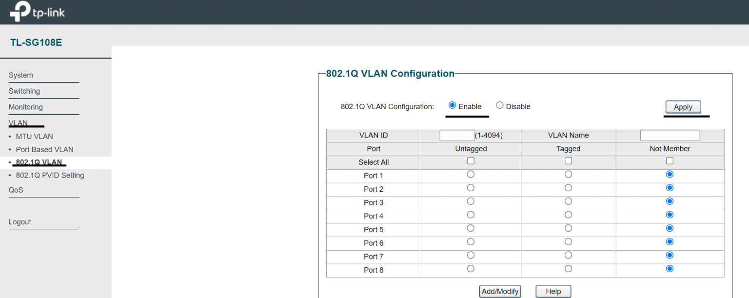Set Port 2 as Tagged
This screenshot has width=749, height=298.
[568, 187]
